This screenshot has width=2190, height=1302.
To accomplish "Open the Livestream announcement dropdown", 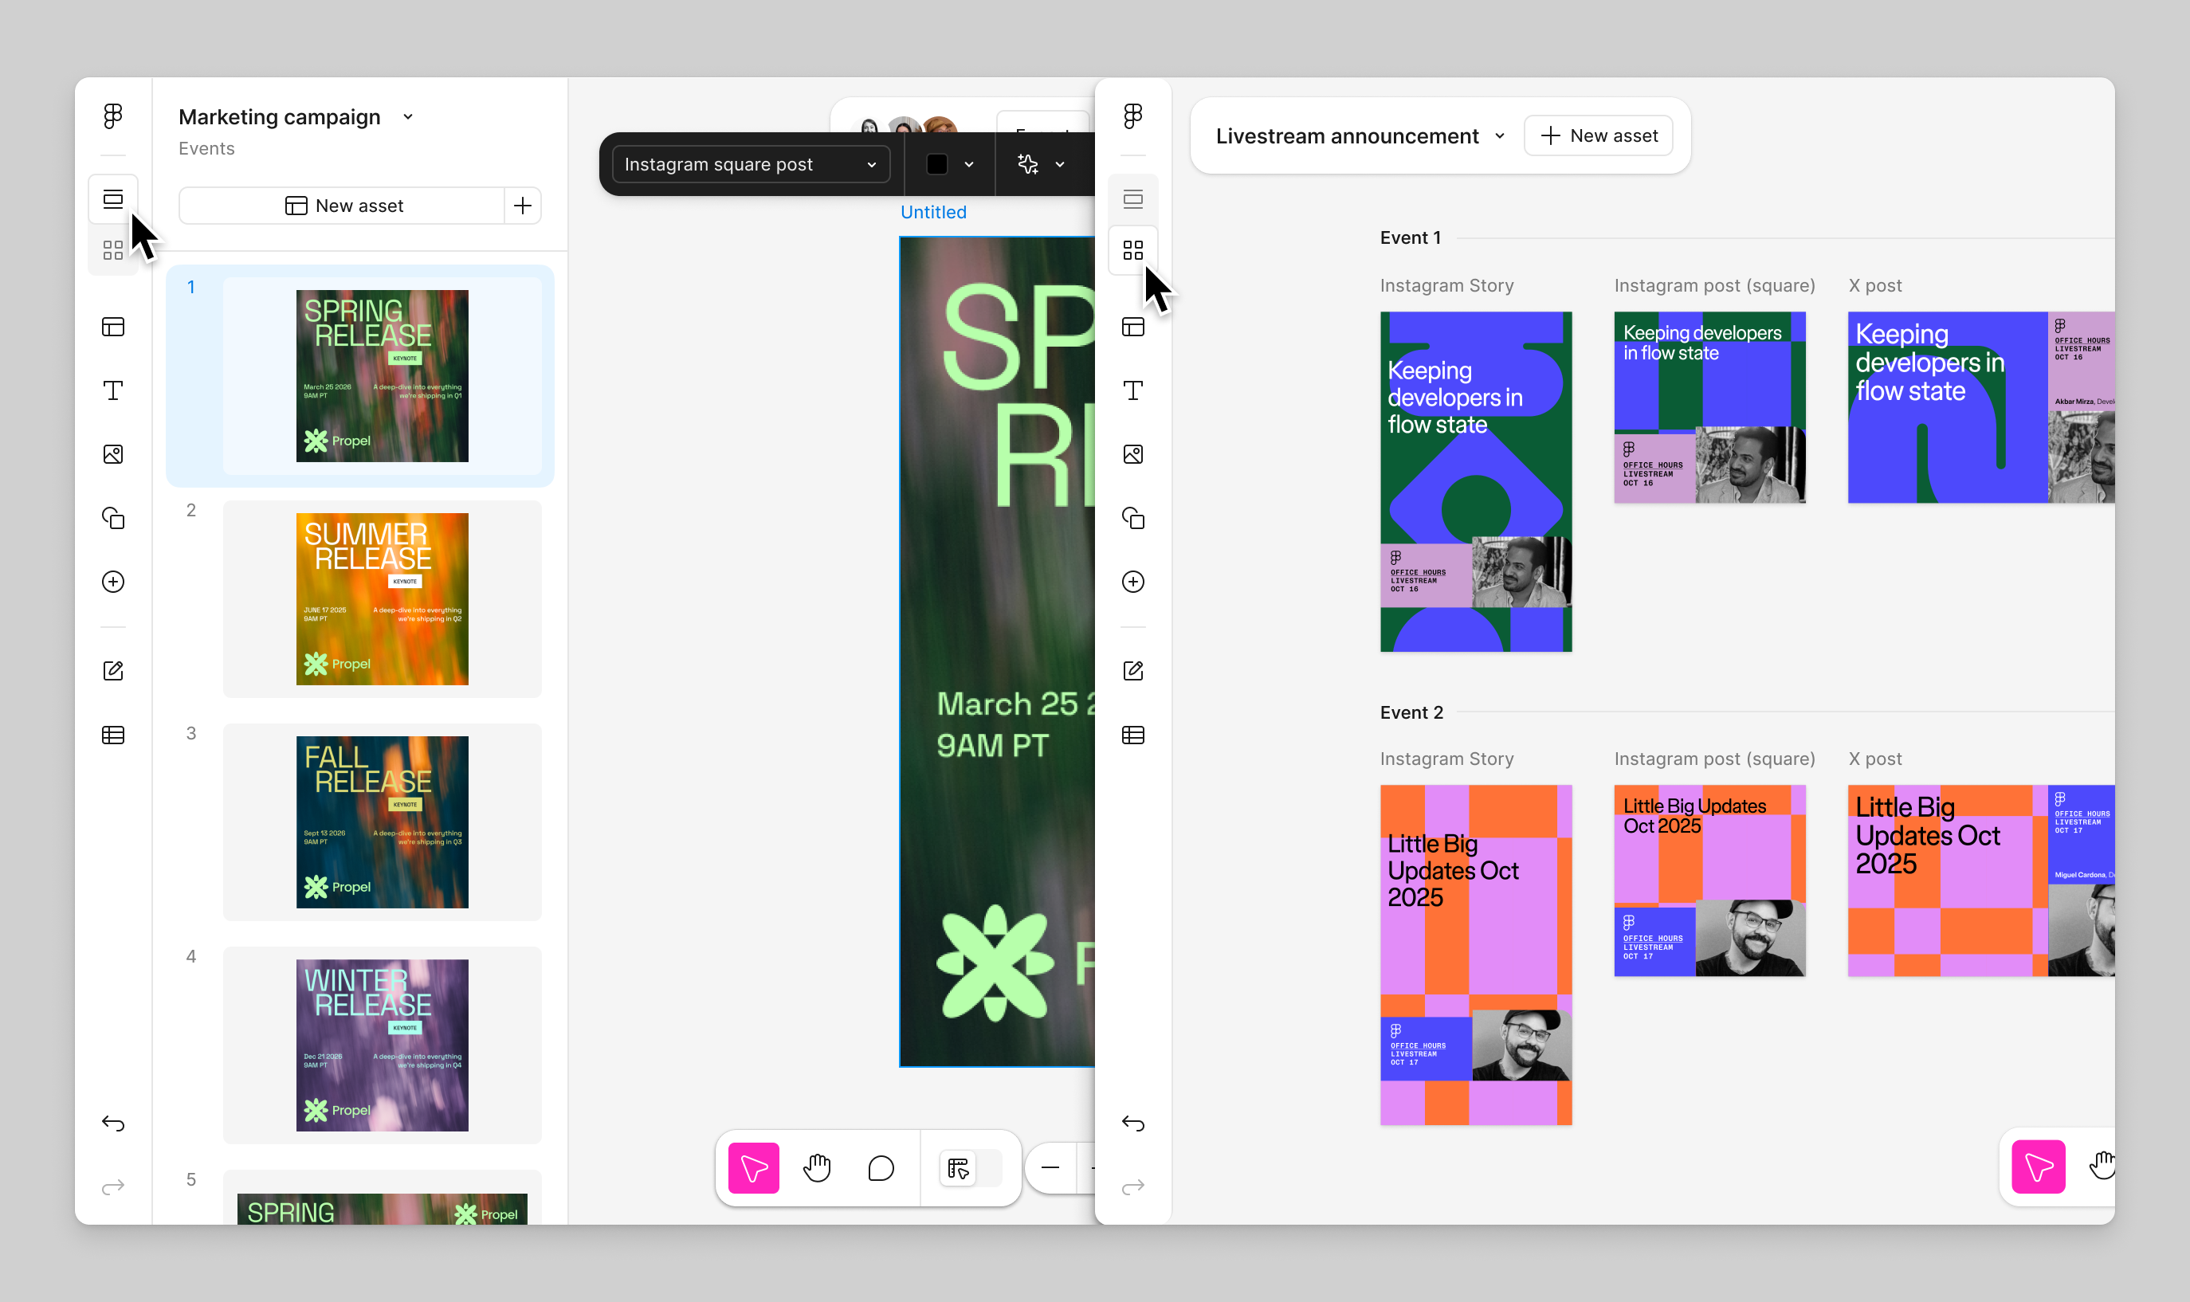I will [1500, 136].
